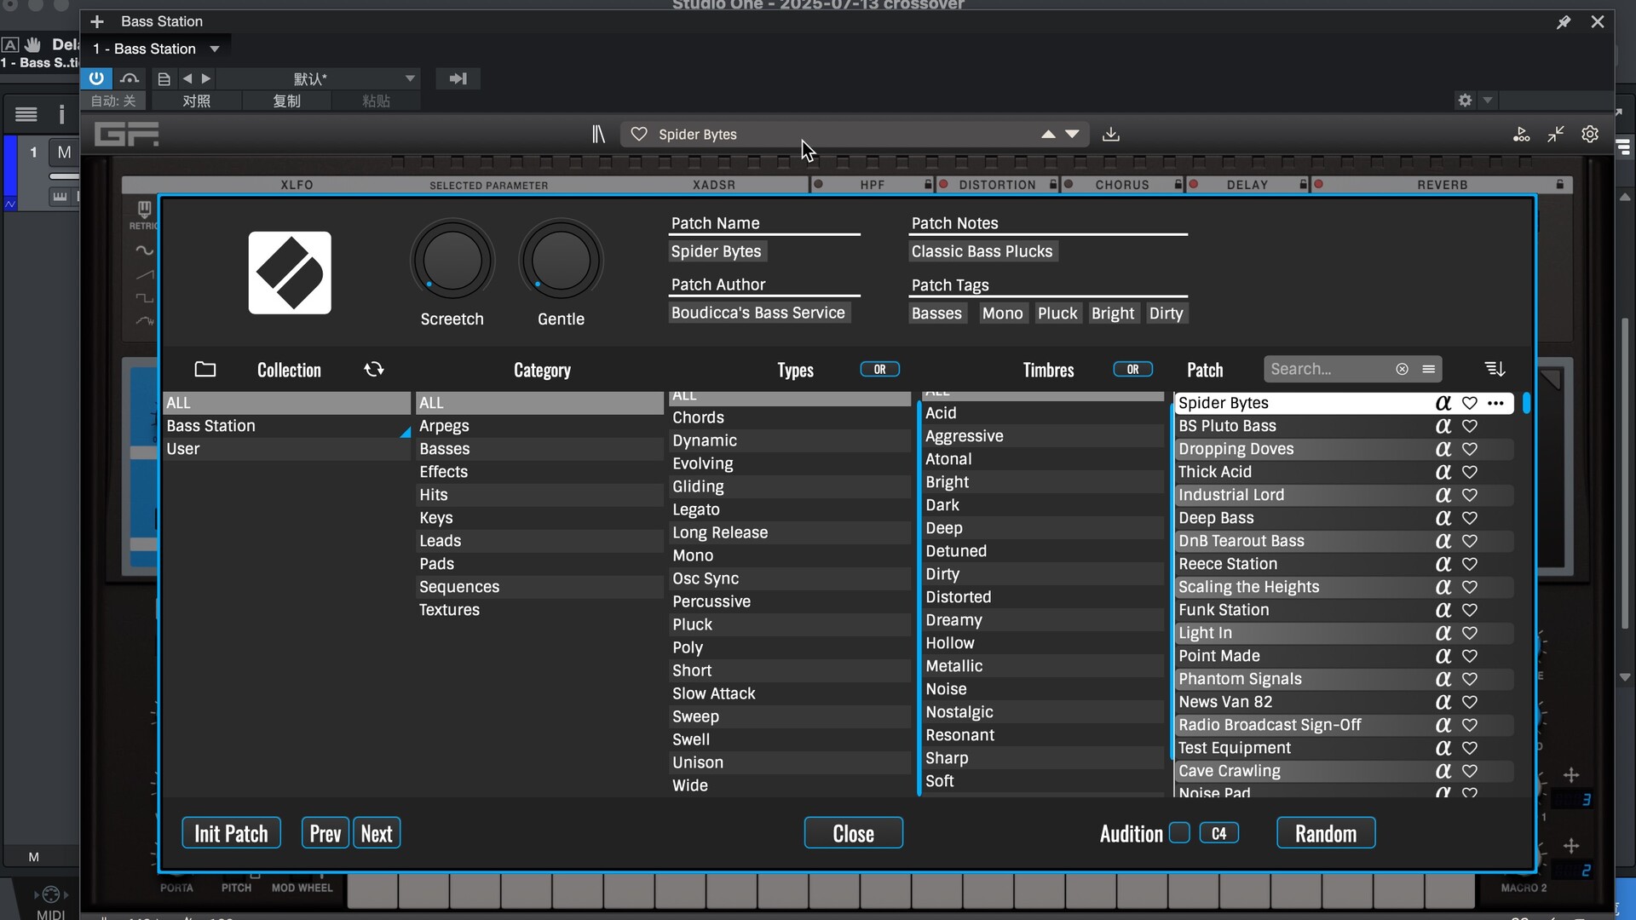
Task: Expand the 1 - Bass Station instance dropdown
Action: [215, 49]
